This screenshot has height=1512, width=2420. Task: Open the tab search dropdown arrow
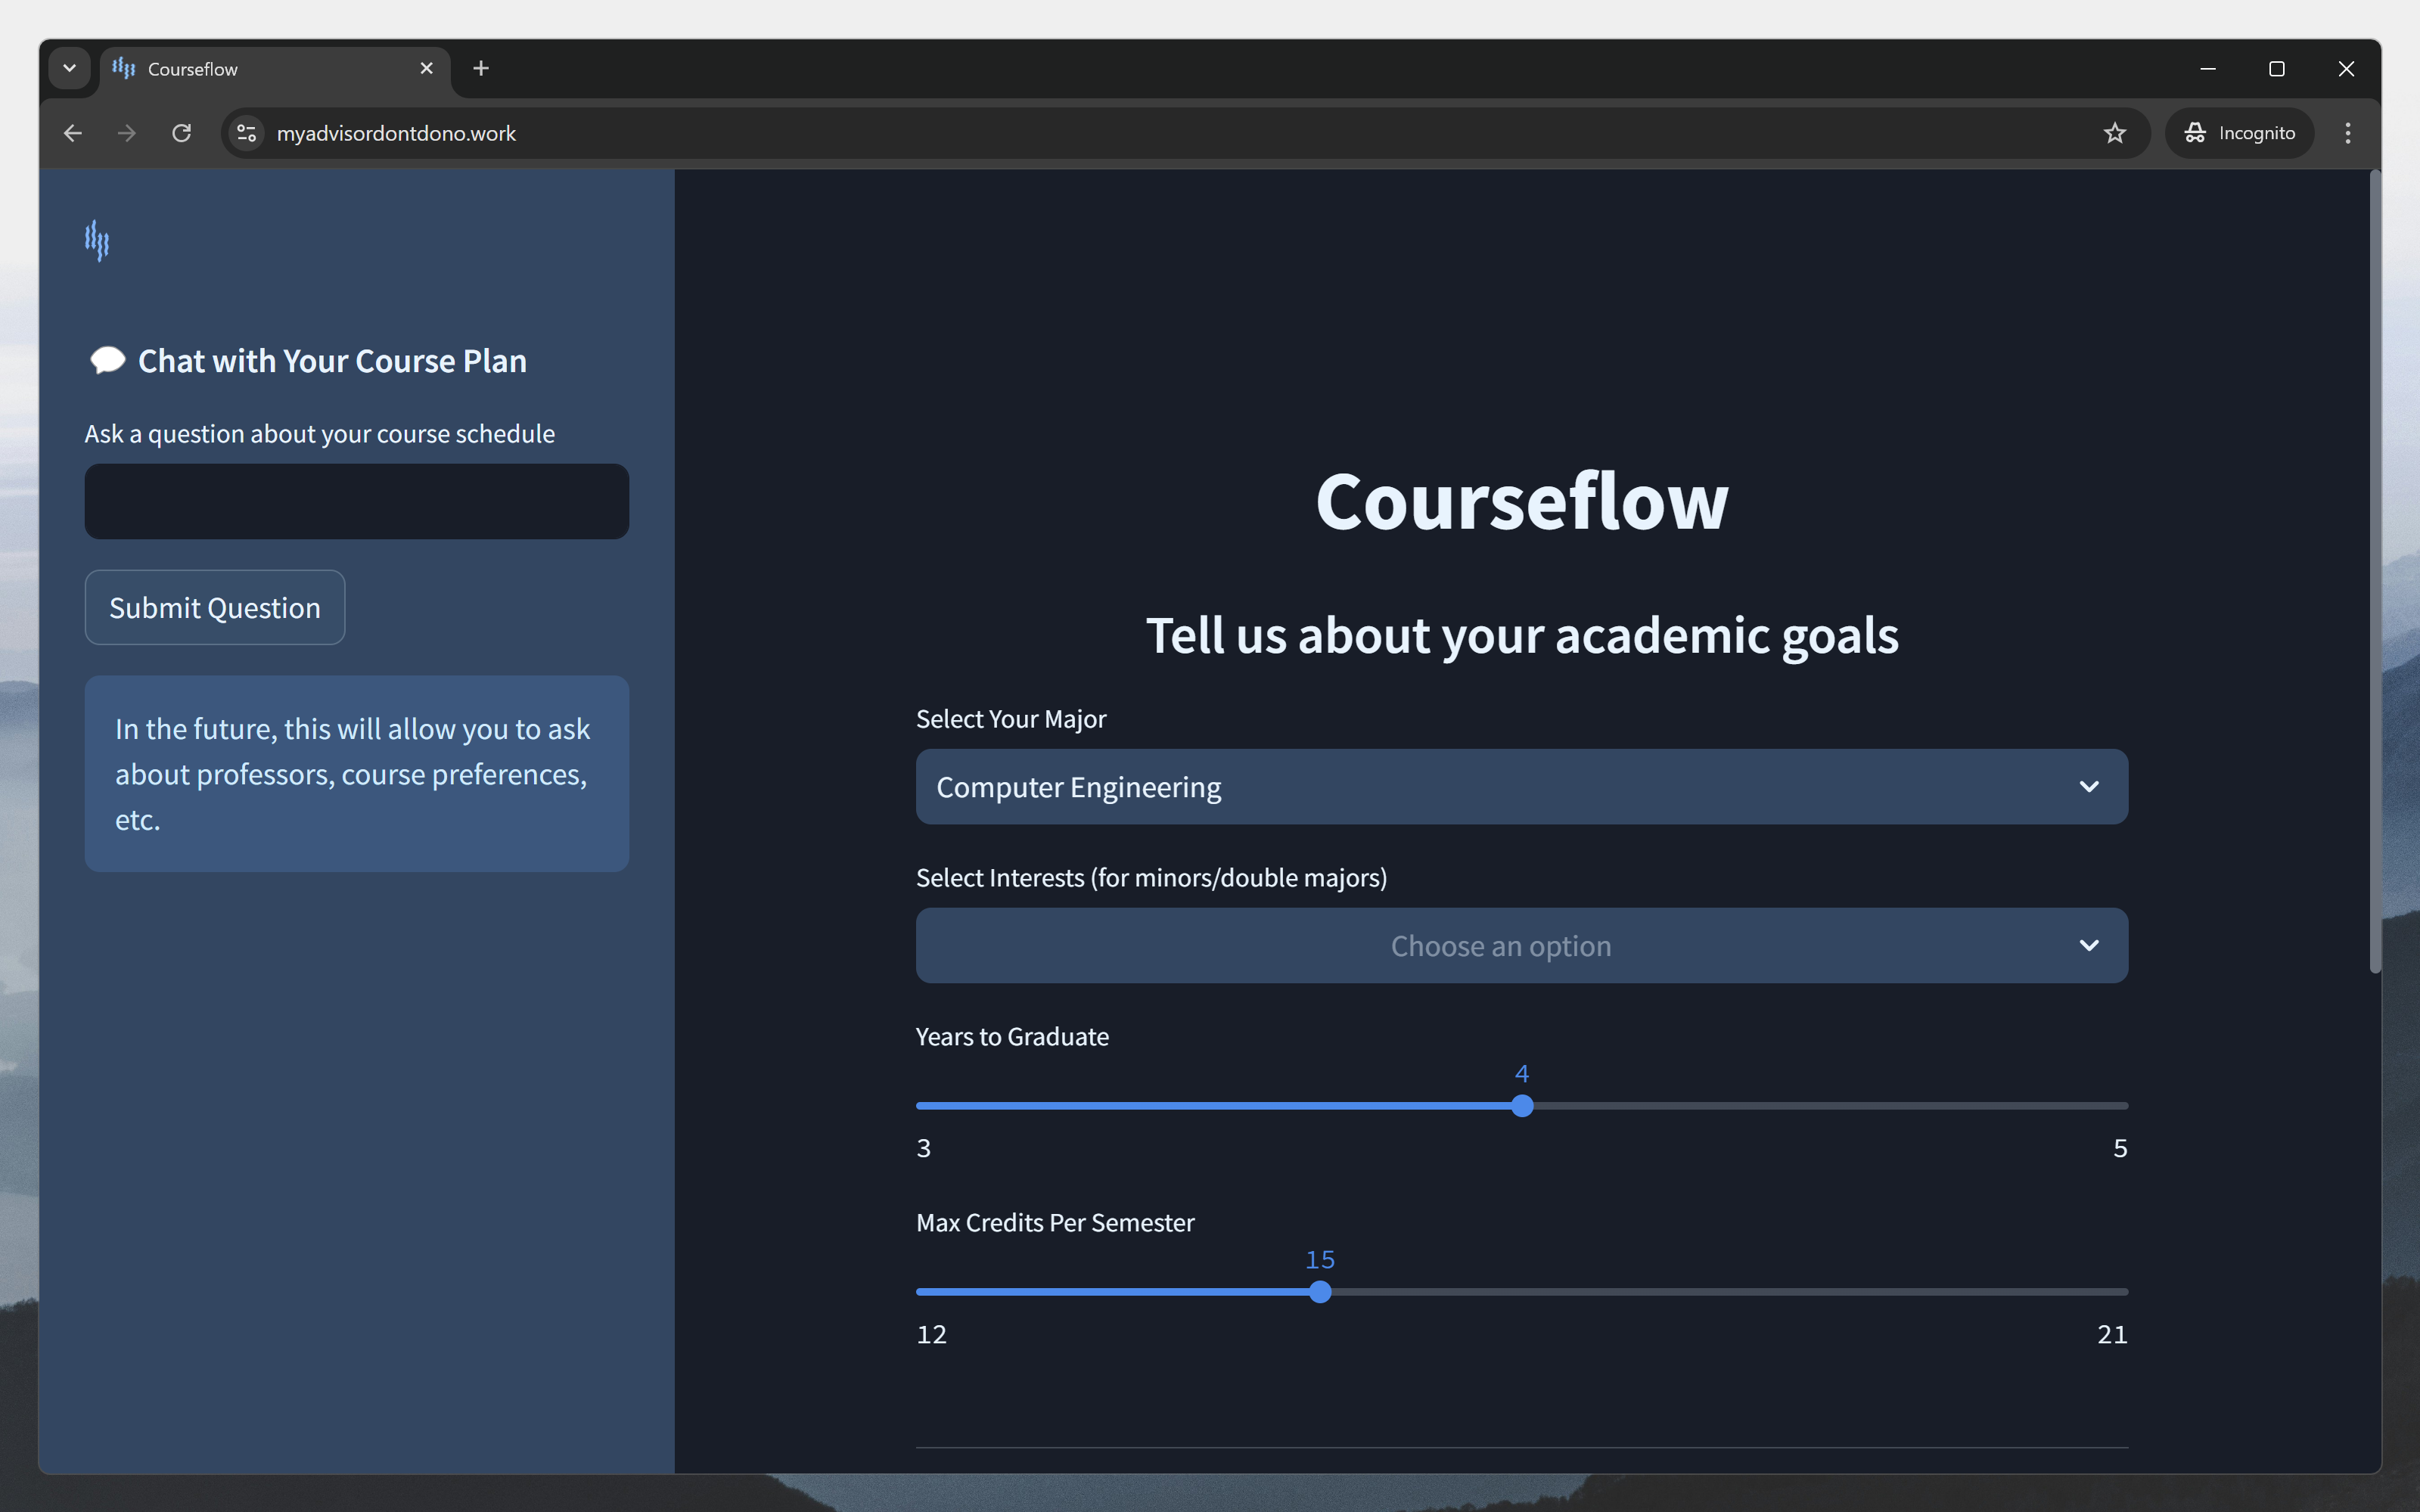point(69,68)
